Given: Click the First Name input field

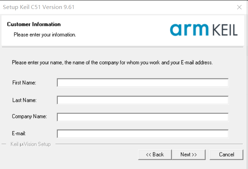Looking at the screenshot, I should [x=143, y=83].
